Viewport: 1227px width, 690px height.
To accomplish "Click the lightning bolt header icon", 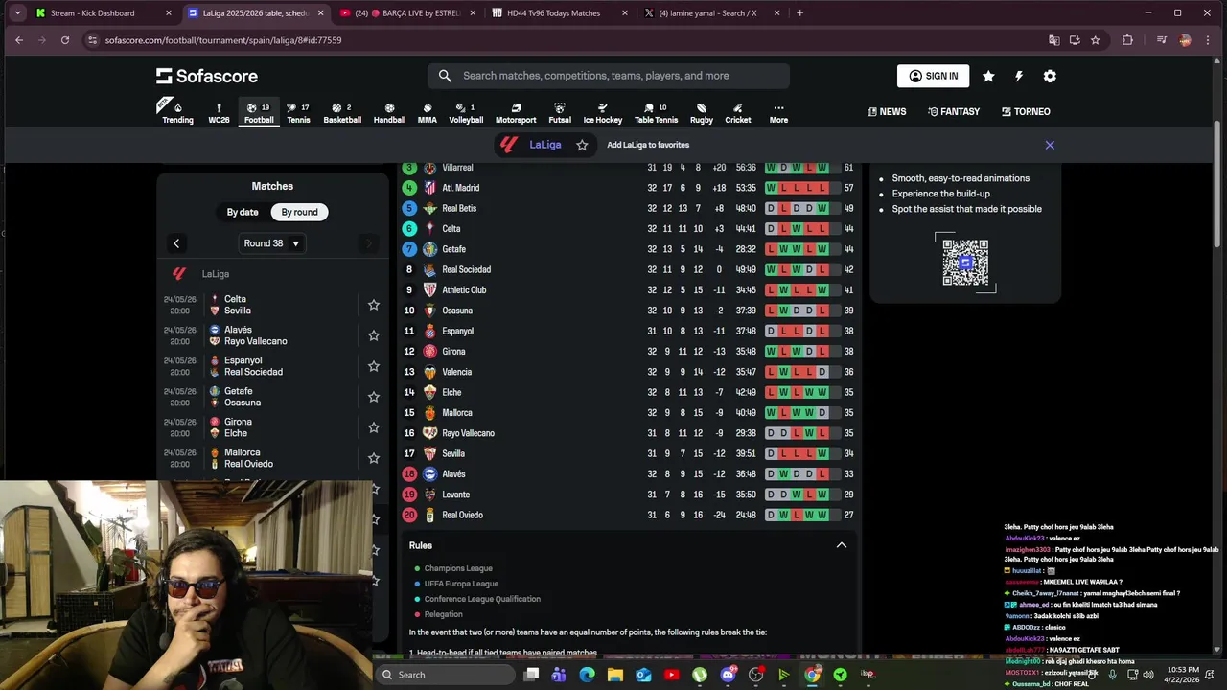I will pos(1019,76).
